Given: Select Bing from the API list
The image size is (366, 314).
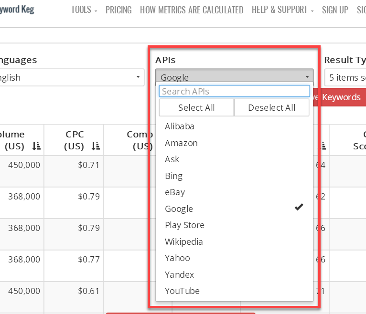Looking at the screenshot, I should click(174, 176).
